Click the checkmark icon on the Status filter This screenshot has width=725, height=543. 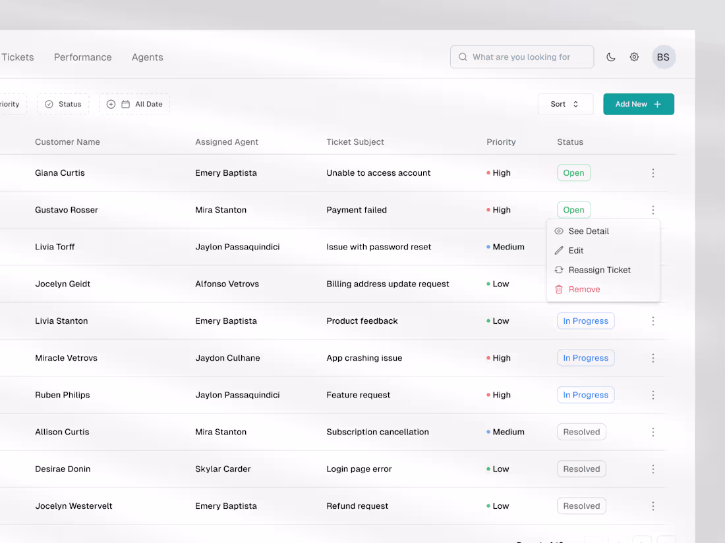point(48,103)
